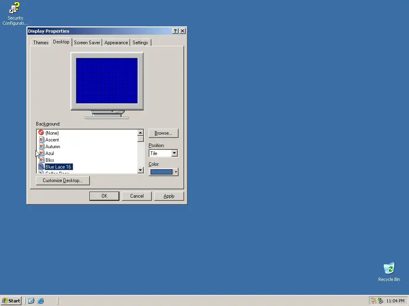This screenshot has width=409, height=306.
Task: Select Azul wallpaper entry
Action: [x=49, y=153]
